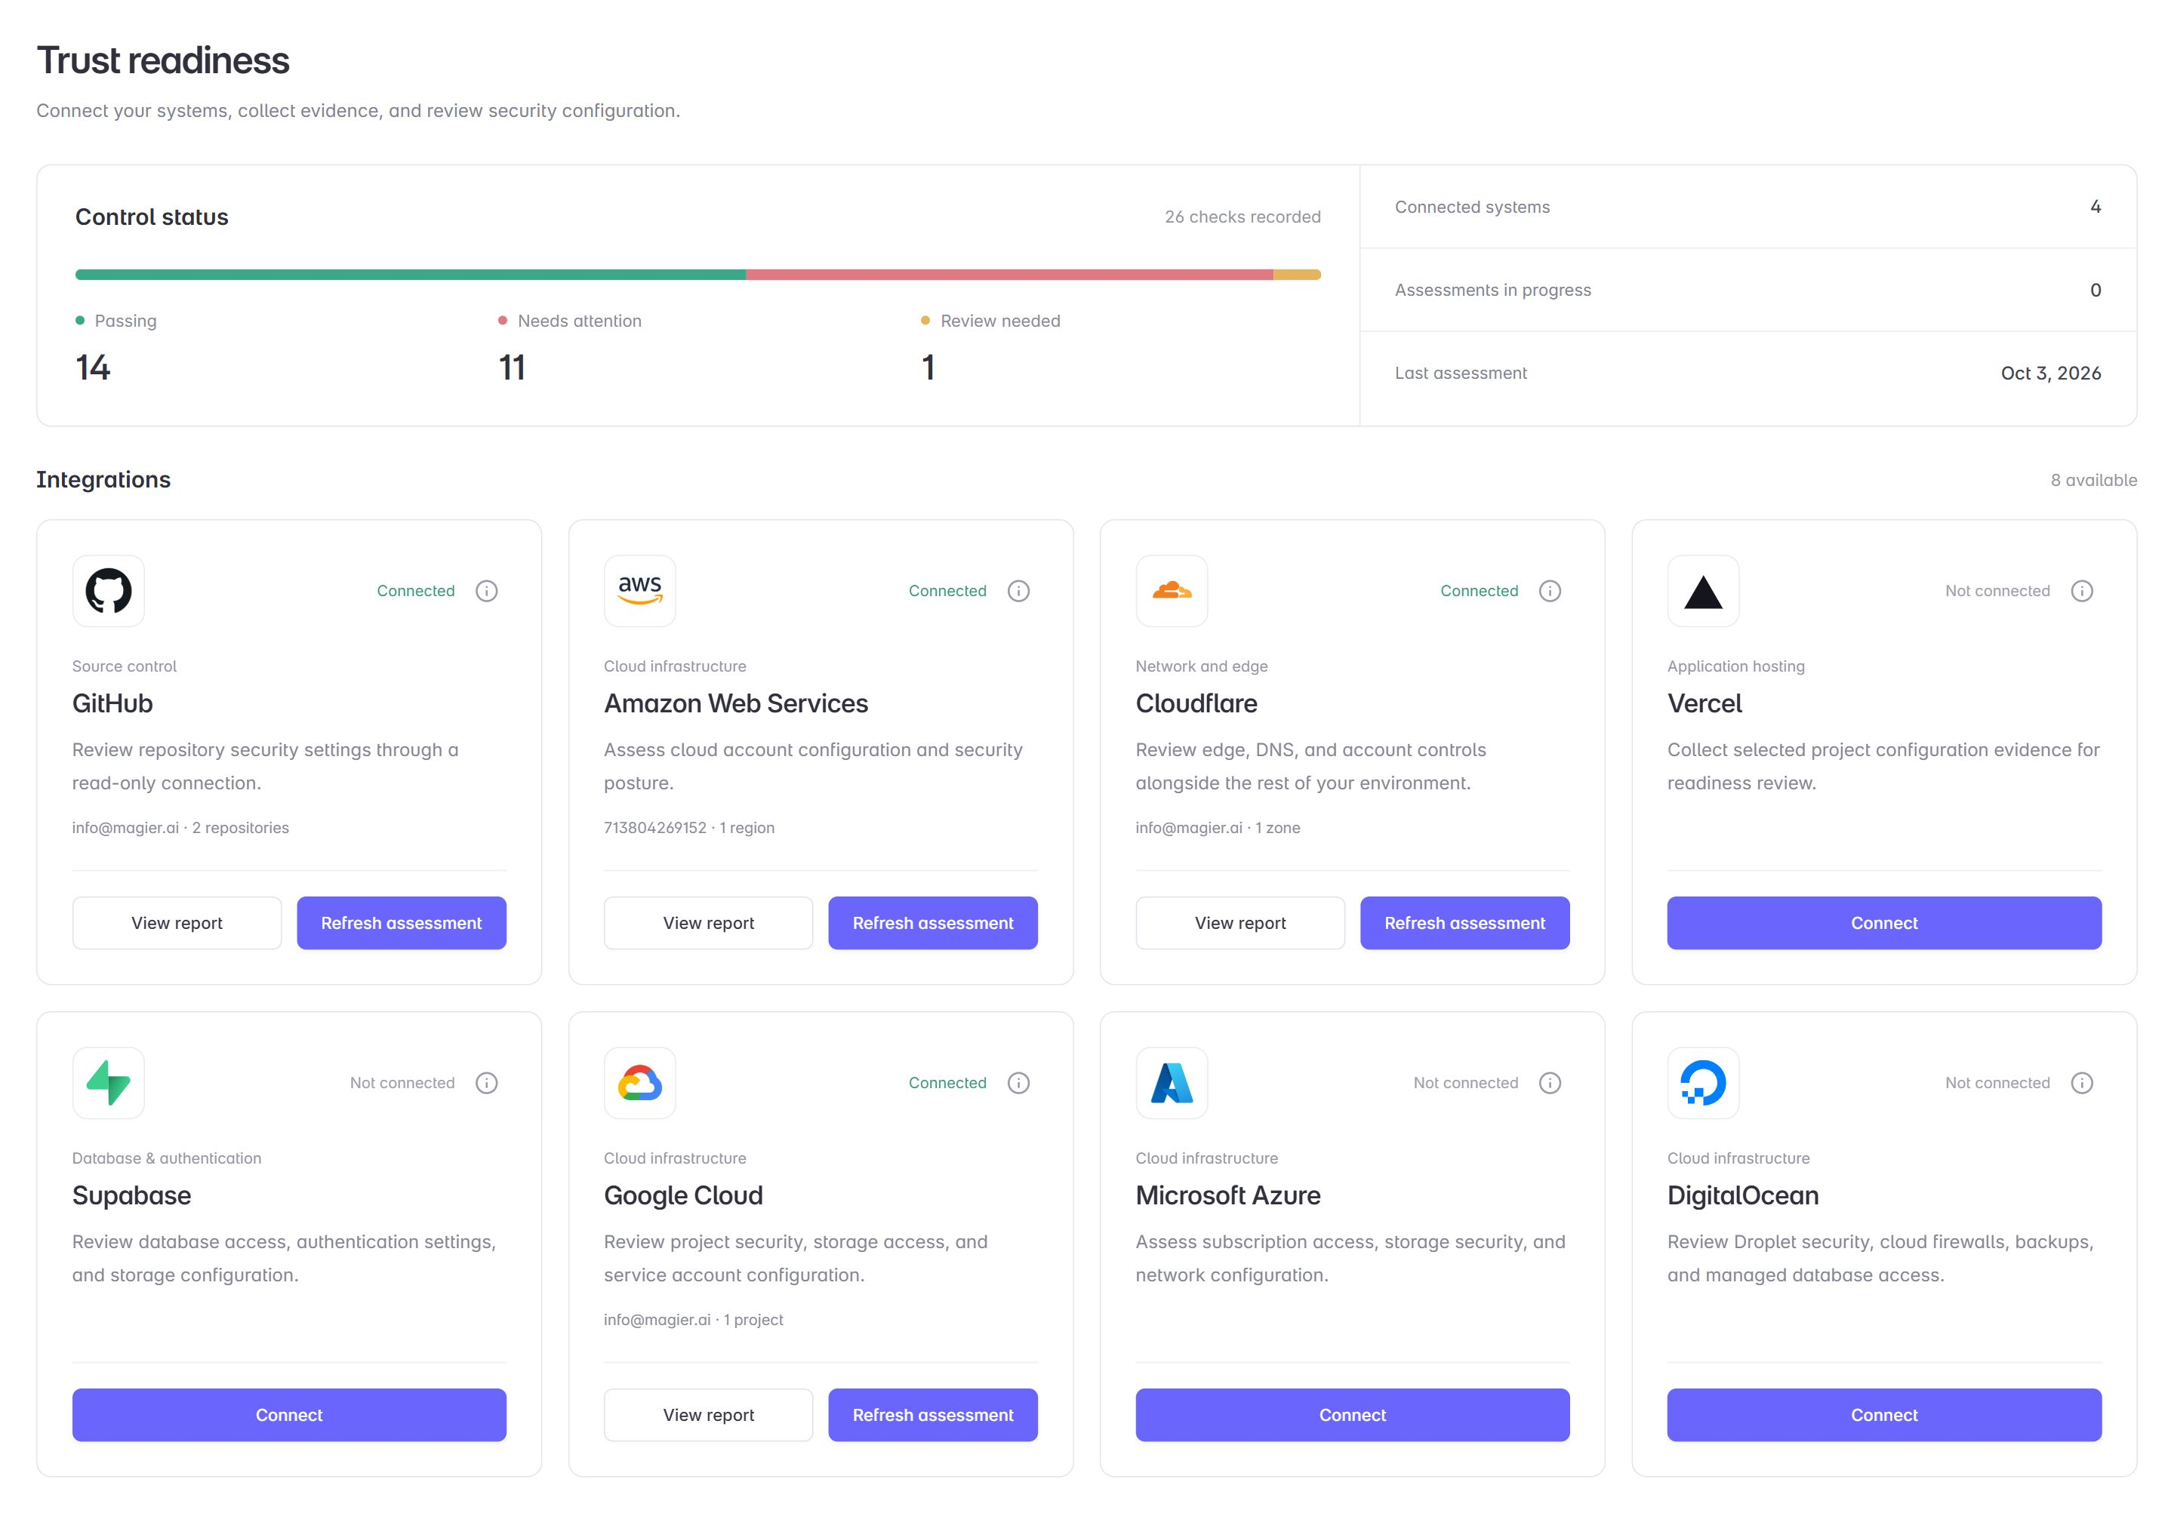Click green Passing segment of status bar
Screen dimensions: 2174x1513
411,275
